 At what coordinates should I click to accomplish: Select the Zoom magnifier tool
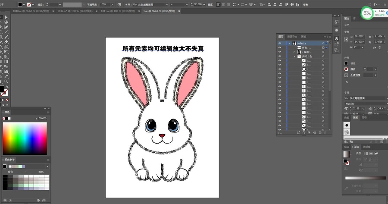click(x=6, y=82)
